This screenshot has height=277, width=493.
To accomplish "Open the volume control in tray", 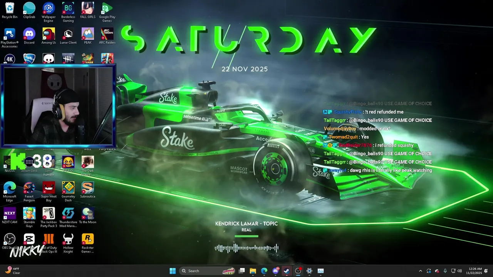I will point(459,271).
